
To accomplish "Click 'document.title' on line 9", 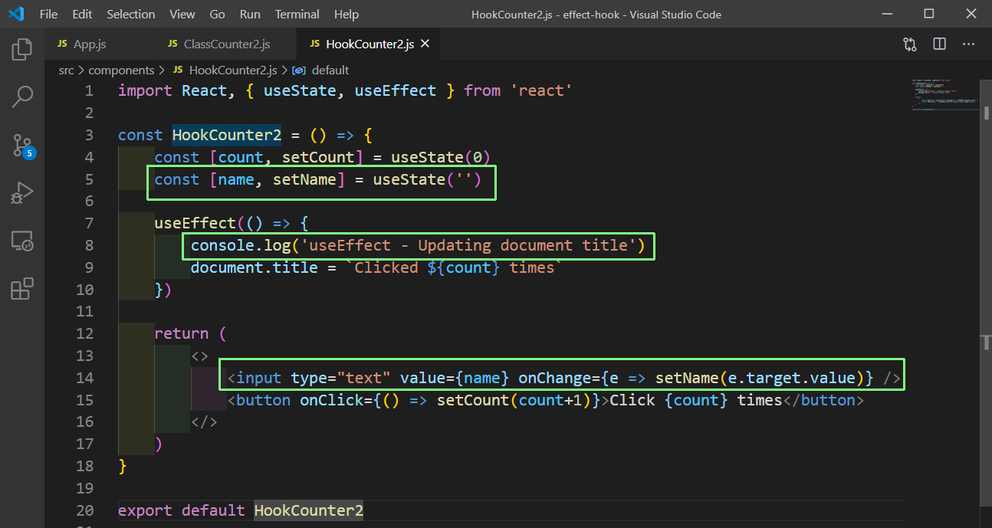I will (255, 267).
